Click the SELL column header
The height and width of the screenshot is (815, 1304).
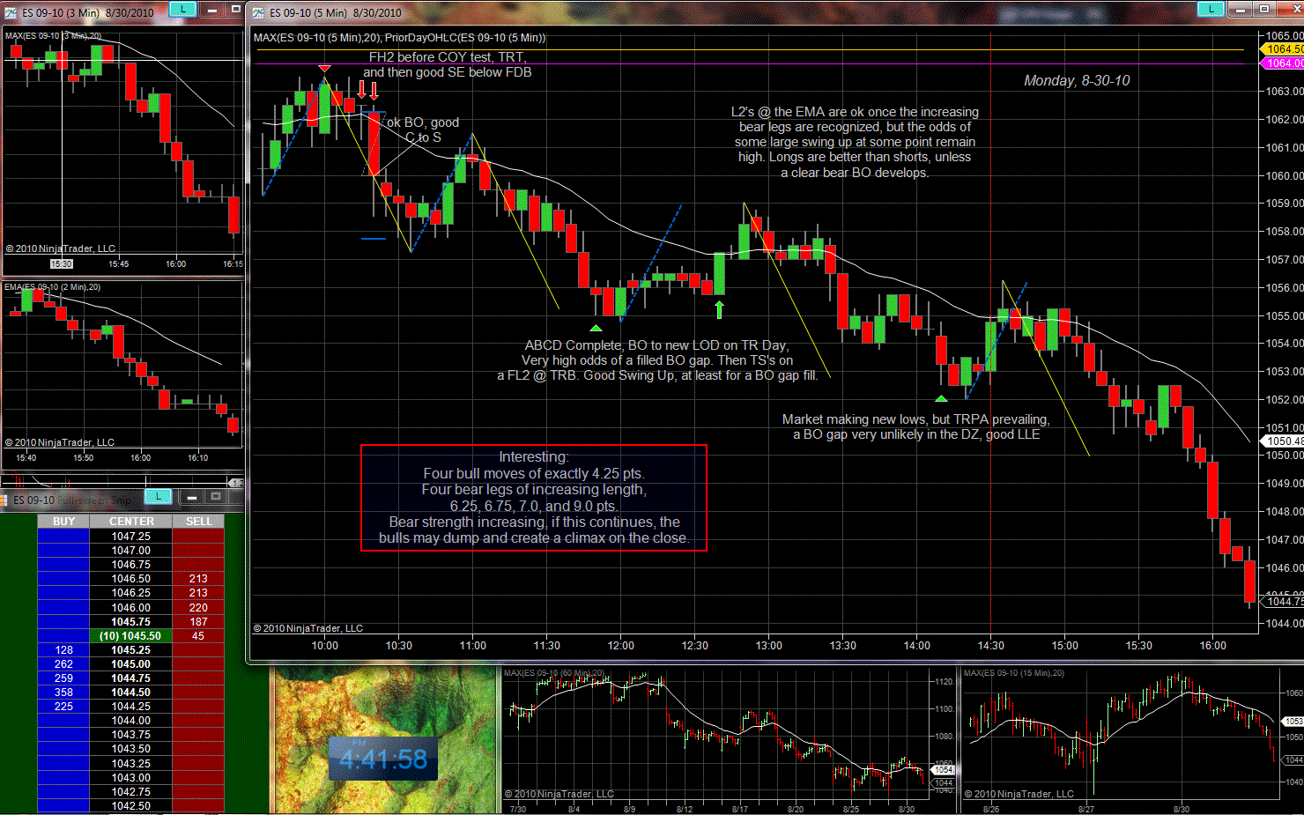[198, 522]
